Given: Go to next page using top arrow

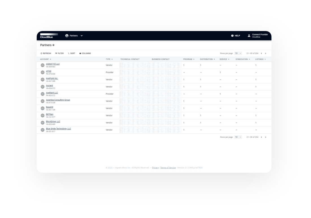Looking at the screenshot, I should pos(266,54).
